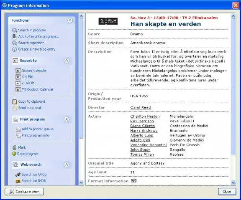Select Create a new blog entry
Viewport: 241px width, 200px height.
tap(37, 49)
